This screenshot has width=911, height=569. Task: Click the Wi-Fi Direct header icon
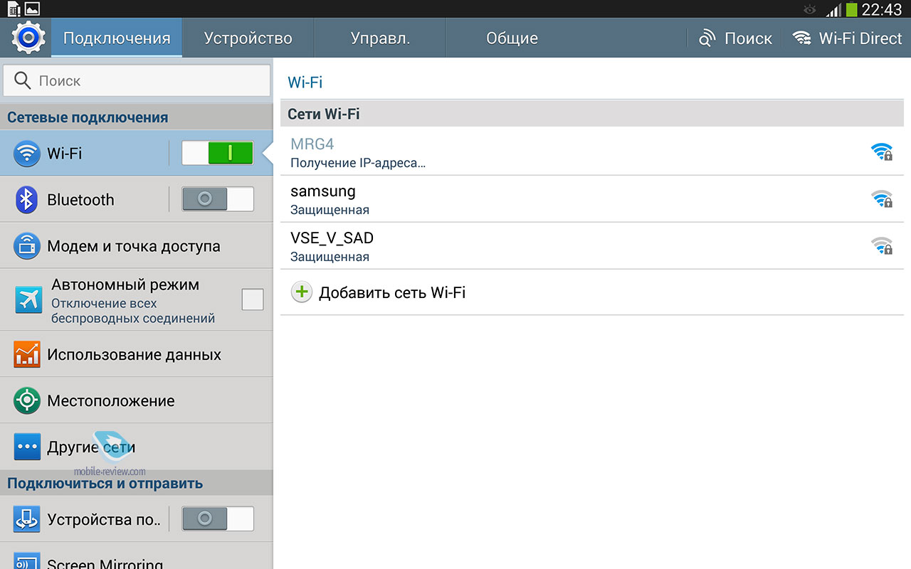(802, 38)
